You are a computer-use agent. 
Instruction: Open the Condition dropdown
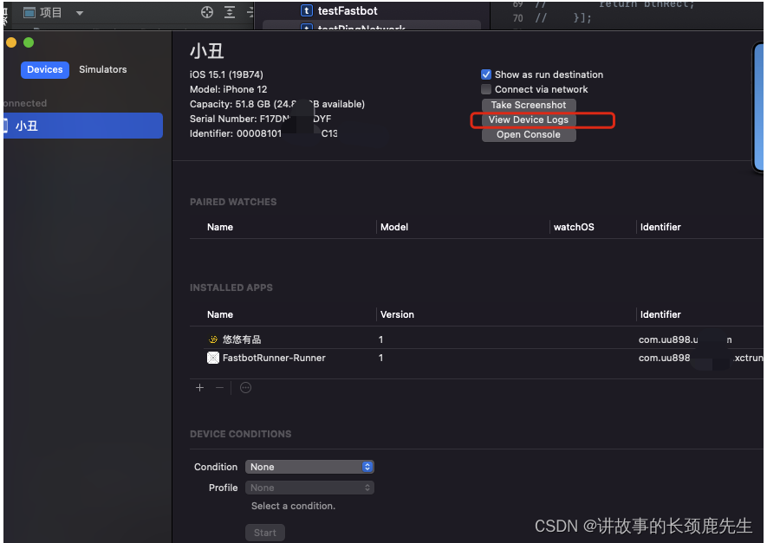tap(309, 467)
